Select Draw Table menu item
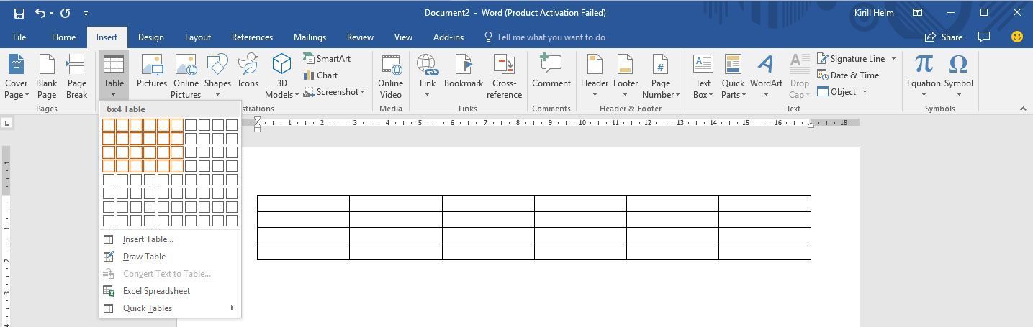This screenshot has height=327, width=1033. 170,257
